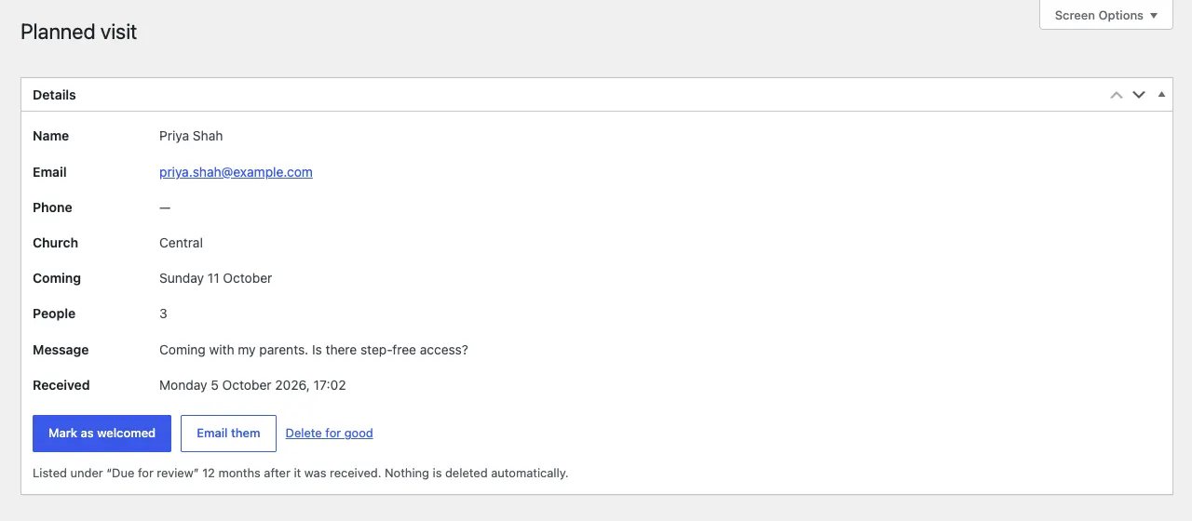The image size is (1192, 521).
Task: Collapse the Details panel with triangle toggle
Action: click(x=1161, y=95)
